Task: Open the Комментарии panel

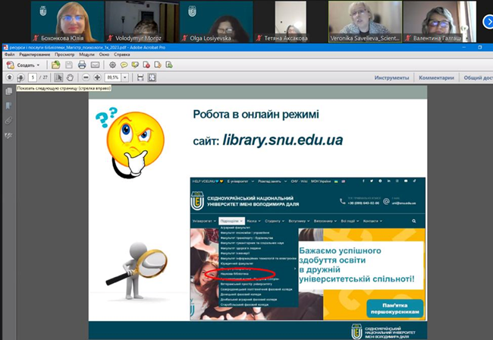Action: point(436,77)
